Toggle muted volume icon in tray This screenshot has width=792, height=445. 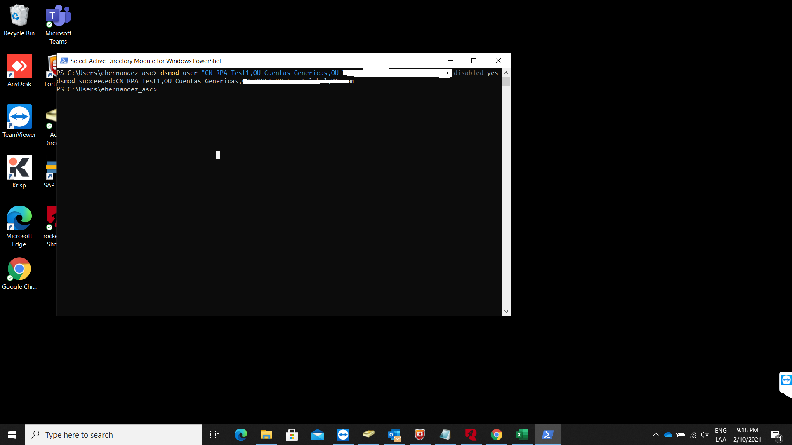(705, 435)
